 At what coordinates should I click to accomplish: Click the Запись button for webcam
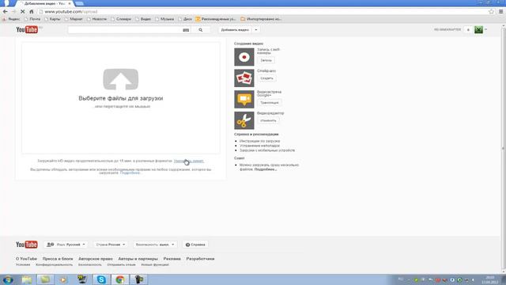[266, 60]
